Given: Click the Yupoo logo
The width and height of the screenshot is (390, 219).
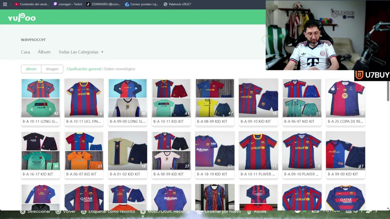Looking at the screenshot, I should [22, 18].
